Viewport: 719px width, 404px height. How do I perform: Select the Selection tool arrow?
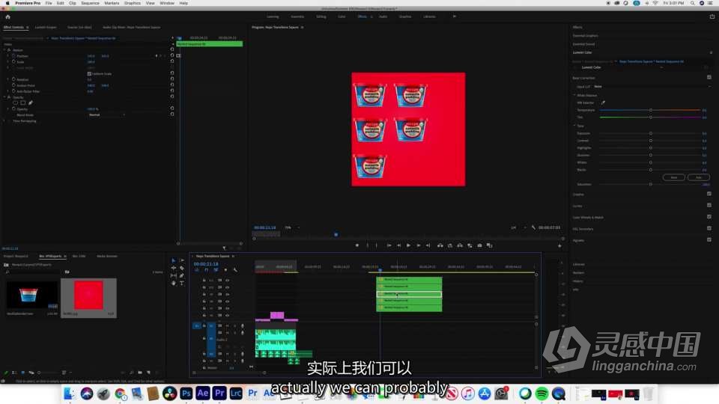(173, 260)
